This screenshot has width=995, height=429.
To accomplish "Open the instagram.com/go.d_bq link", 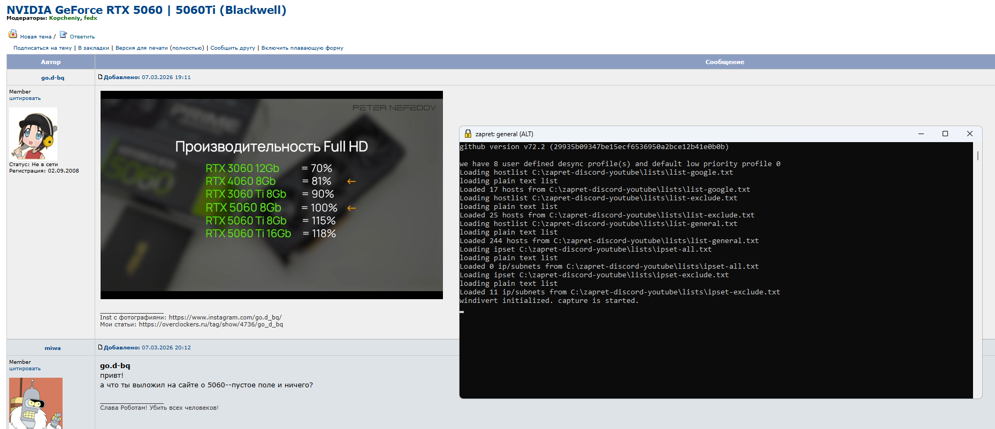I will tap(225, 317).
